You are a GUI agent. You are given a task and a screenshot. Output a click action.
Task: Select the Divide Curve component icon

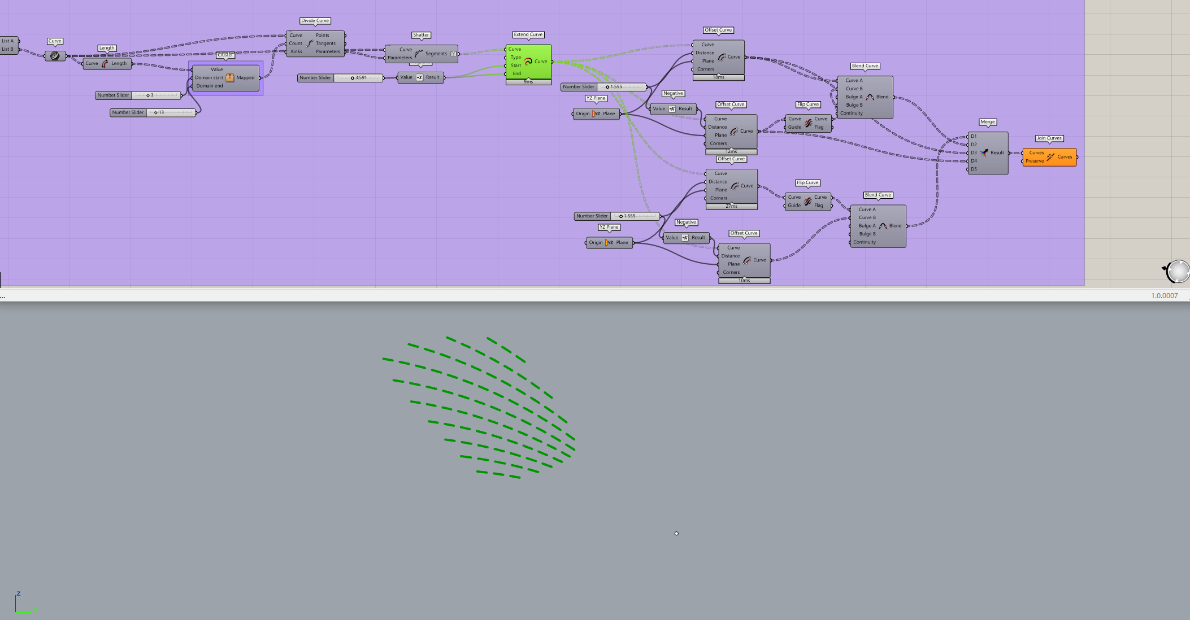(x=310, y=43)
